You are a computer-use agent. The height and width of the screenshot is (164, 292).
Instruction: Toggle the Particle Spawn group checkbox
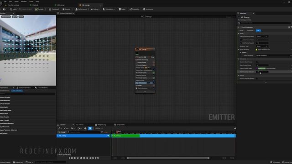click(154, 73)
